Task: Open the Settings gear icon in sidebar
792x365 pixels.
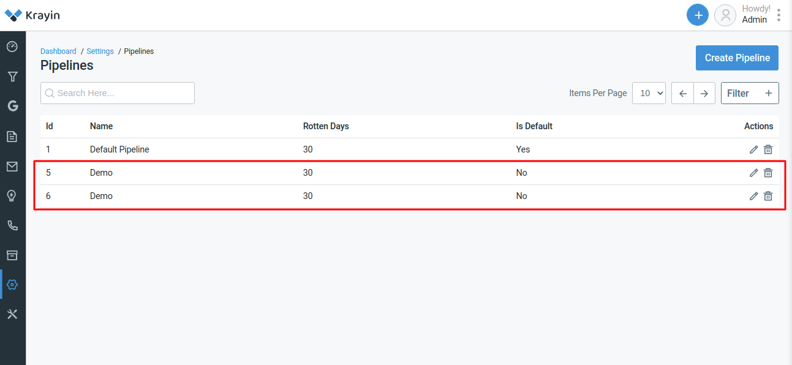Action: coord(12,284)
